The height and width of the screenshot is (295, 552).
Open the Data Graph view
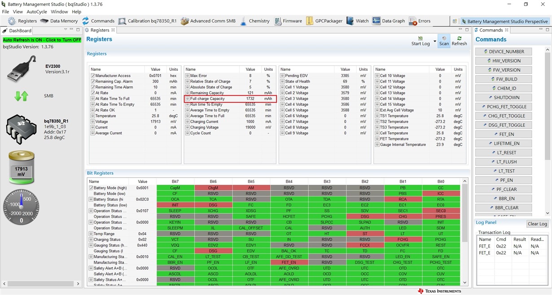tap(389, 21)
